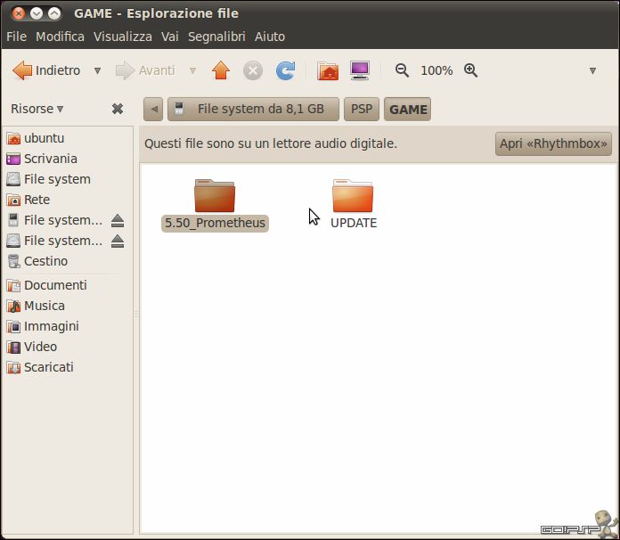The height and width of the screenshot is (540, 620).
Task: Click the Avanti forward arrow
Action: point(145,70)
